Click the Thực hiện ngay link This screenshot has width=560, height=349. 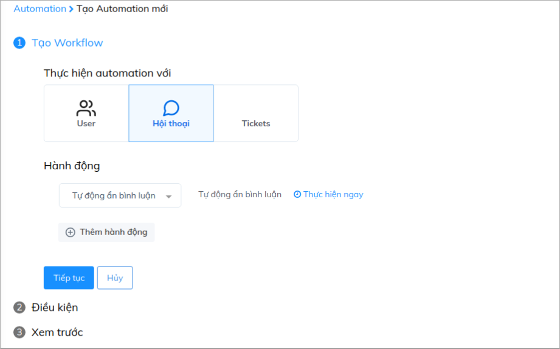point(333,194)
